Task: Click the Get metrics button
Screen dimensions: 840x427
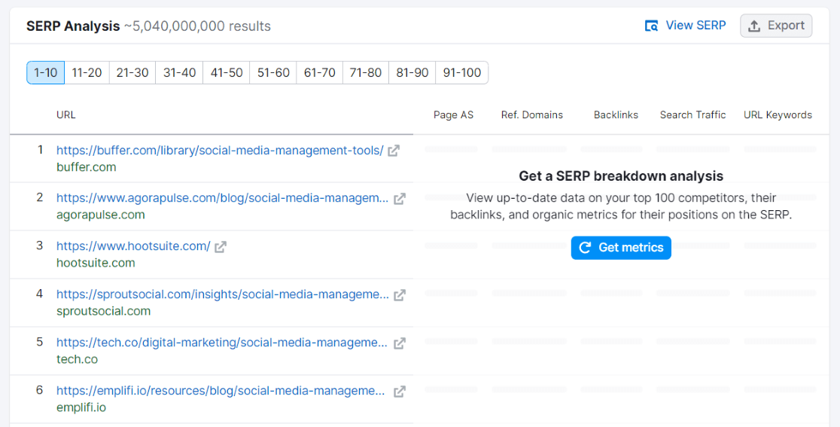Action: tap(621, 248)
